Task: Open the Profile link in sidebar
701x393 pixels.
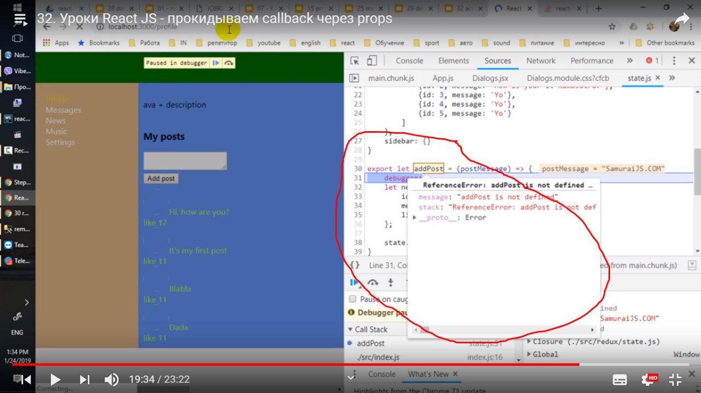Action: click(57, 99)
